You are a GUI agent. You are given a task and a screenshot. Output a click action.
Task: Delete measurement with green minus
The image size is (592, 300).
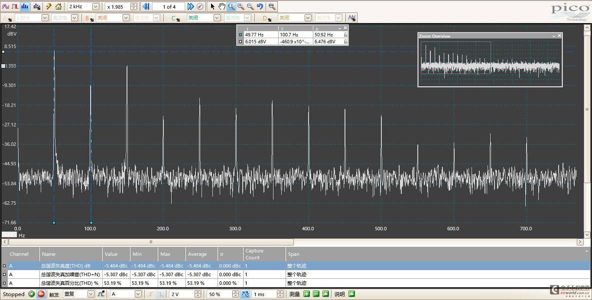point(316,294)
